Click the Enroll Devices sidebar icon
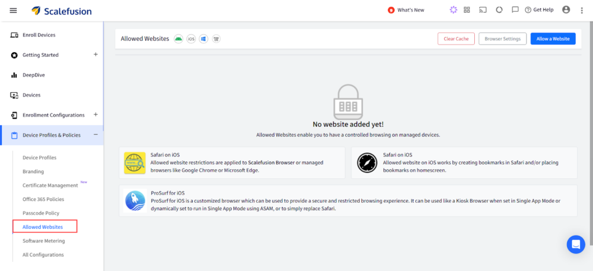Image resolution: width=593 pixels, height=271 pixels. click(x=14, y=35)
